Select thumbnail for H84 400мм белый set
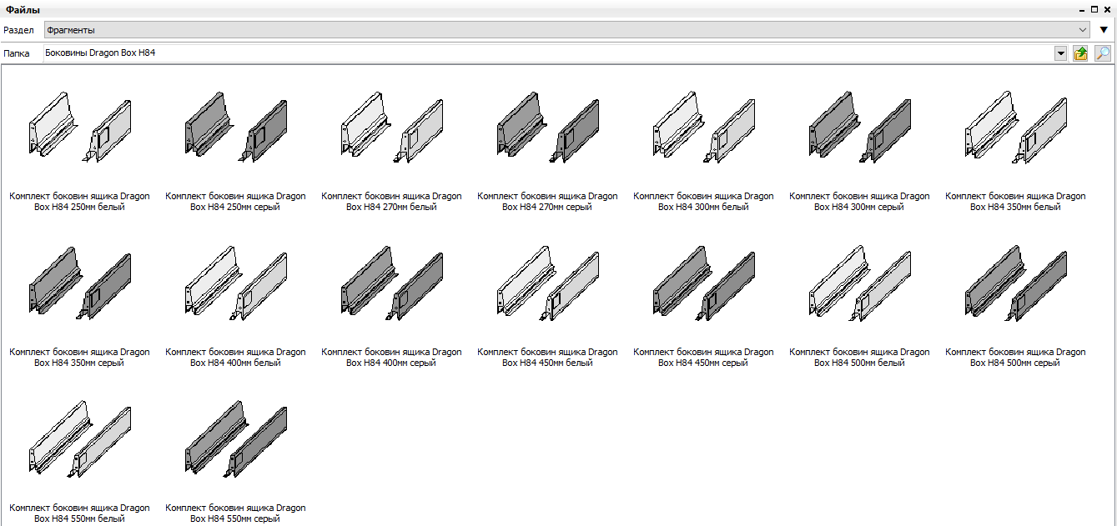The width and height of the screenshot is (1117, 526). [236, 283]
